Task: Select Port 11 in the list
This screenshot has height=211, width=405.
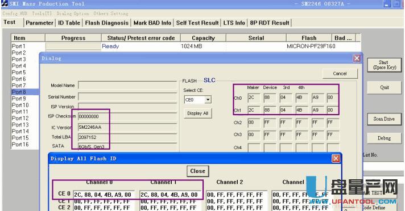Action: 20,112
